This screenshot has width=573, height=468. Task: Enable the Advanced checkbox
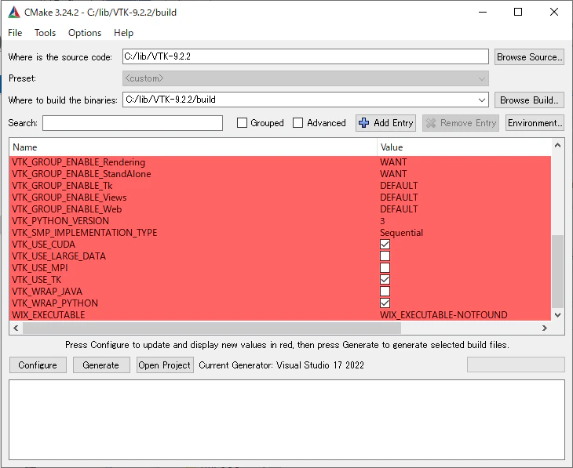pos(297,123)
